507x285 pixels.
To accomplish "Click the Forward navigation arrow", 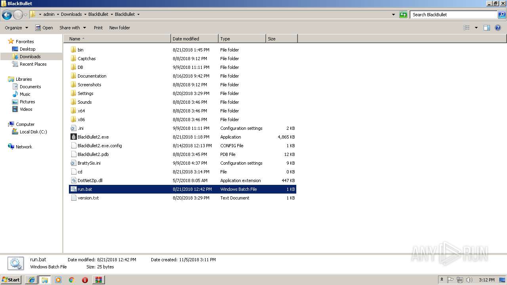I will point(18,15).
